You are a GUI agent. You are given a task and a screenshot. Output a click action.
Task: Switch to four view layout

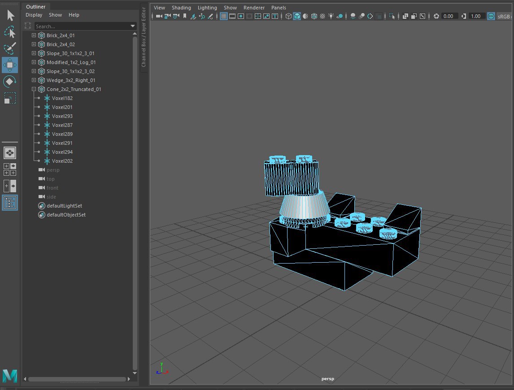(x=10, y=169)
